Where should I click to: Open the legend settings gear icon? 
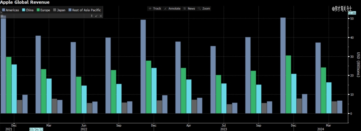(x=2, y=16)
